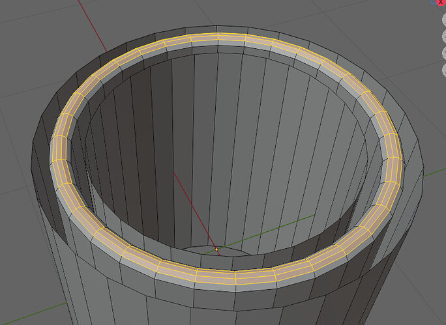The height and width of the screenshot is (325, 446).
Task: Snap view to the red X axis gizmo
Action: 441,2
